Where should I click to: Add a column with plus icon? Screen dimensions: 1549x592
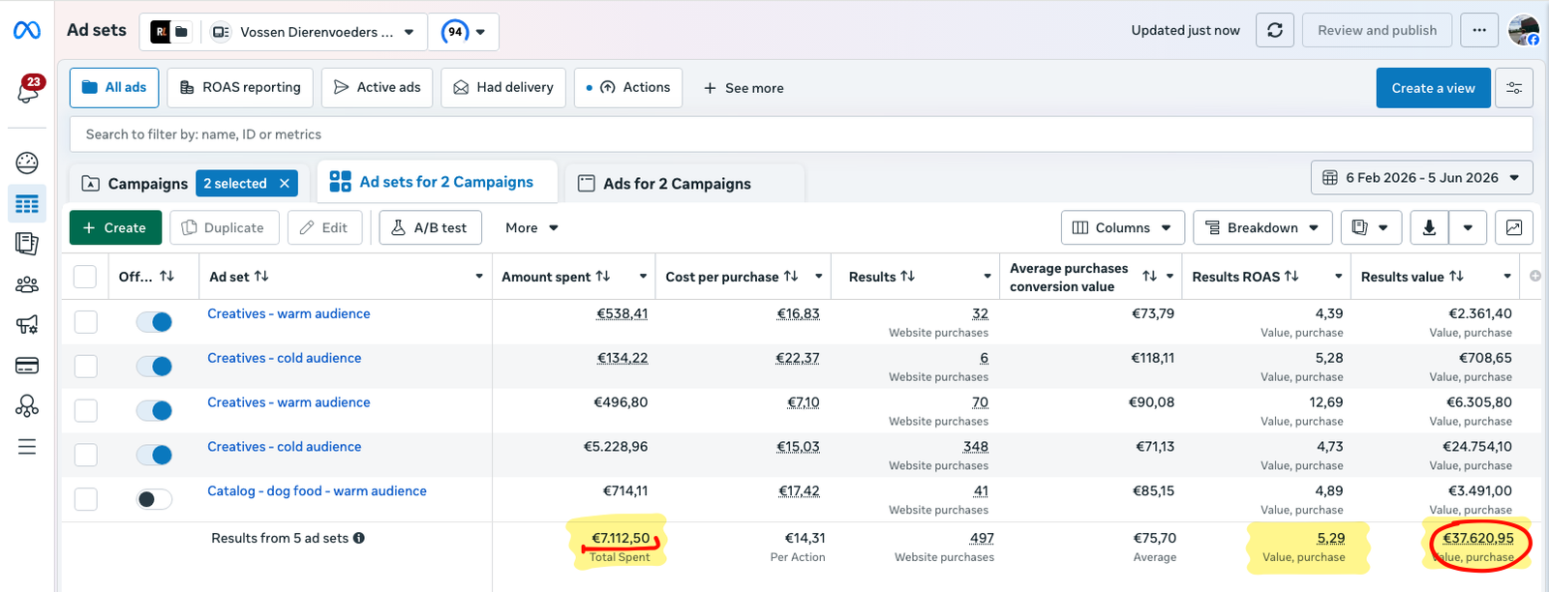pyautogui.click(x=1535, y=277)
